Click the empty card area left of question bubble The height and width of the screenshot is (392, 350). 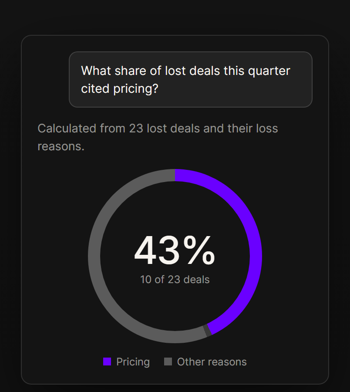45,80
